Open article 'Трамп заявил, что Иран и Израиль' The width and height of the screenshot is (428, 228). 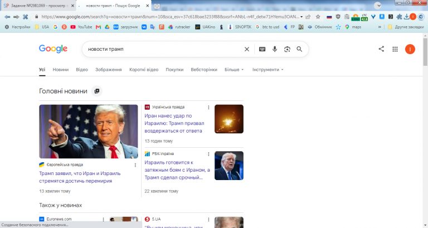[80, 177]
